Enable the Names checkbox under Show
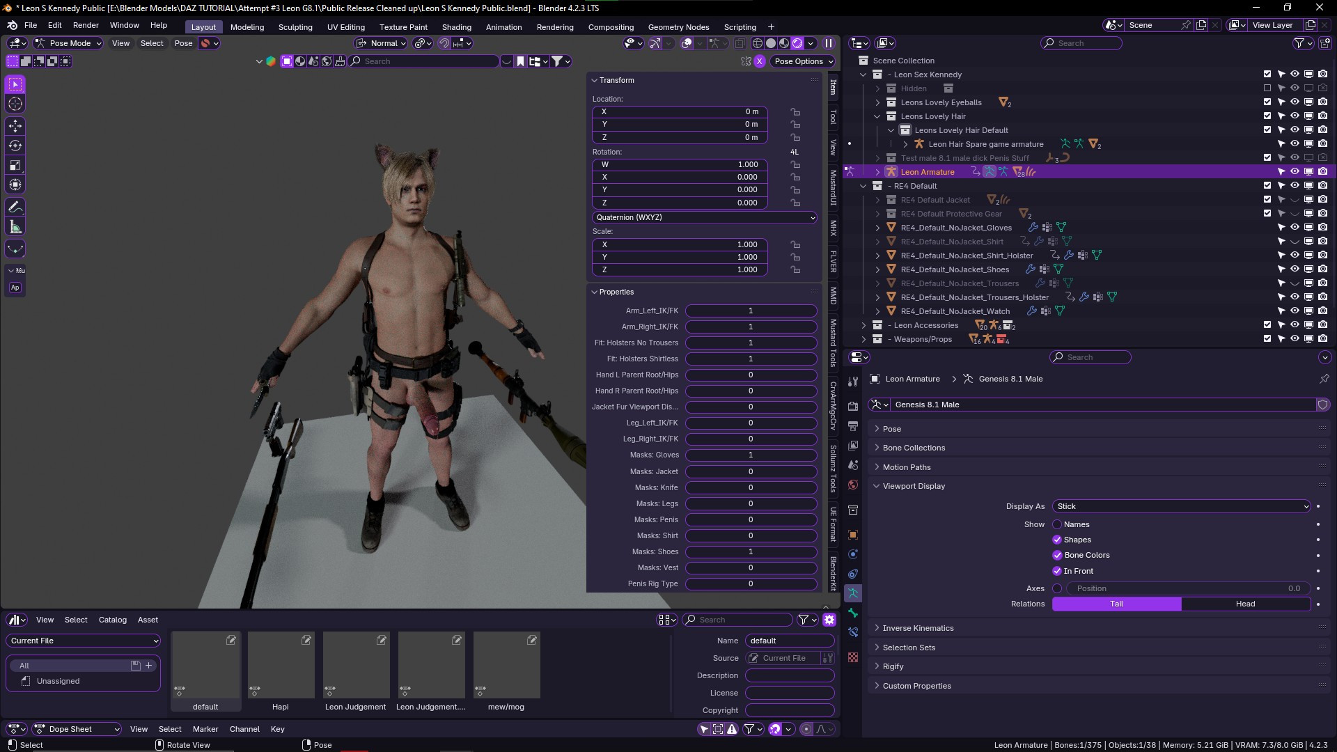This screenshot has height=752, width=1337. click(x=1057, y=524)
